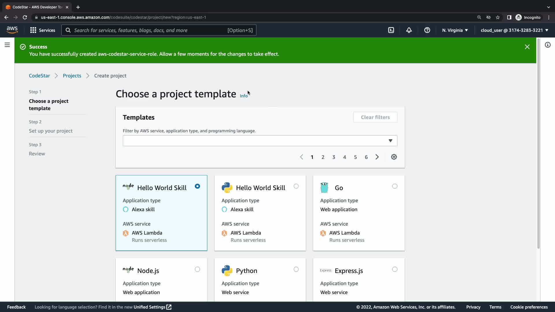The image size is (555, 312).
Task: Open the N. Virginia region dropdown
Action: [x=455, y=30]
